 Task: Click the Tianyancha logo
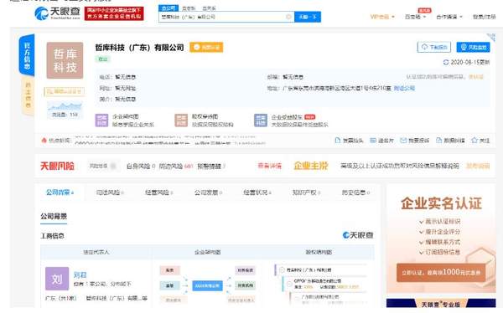pyautogui.click(x=57, y=13)
